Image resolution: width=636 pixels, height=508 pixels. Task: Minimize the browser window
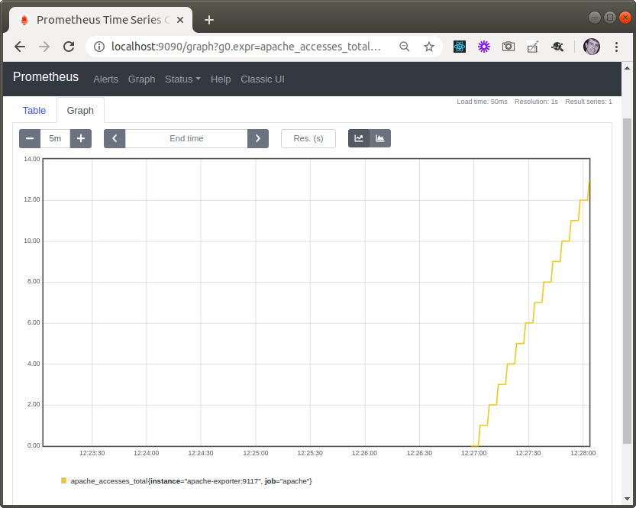tap(594, 18)
